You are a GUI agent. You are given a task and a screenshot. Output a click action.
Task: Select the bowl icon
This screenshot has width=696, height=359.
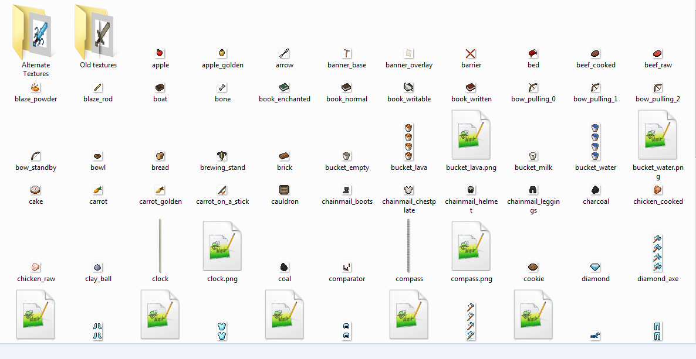pos(97,156)
